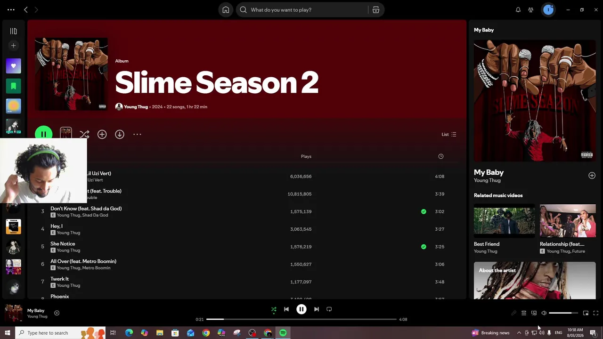Screen dimensions: 603x339
Task: Open Young Thug artist link under album title
Action: (x=136, y=107)
